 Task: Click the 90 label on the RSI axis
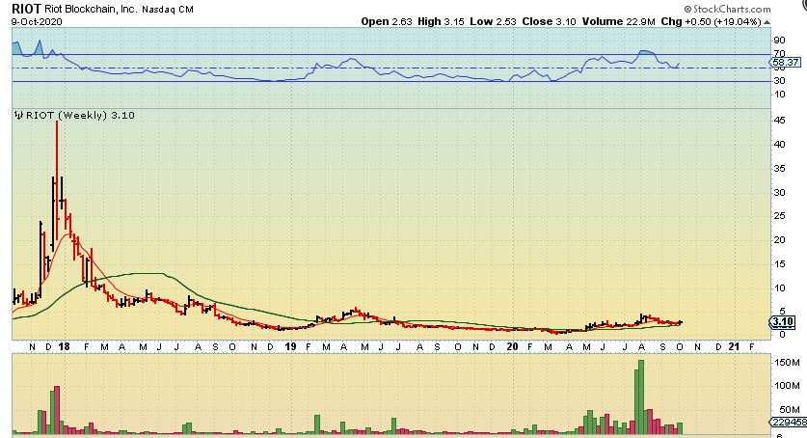pos(779,41)
